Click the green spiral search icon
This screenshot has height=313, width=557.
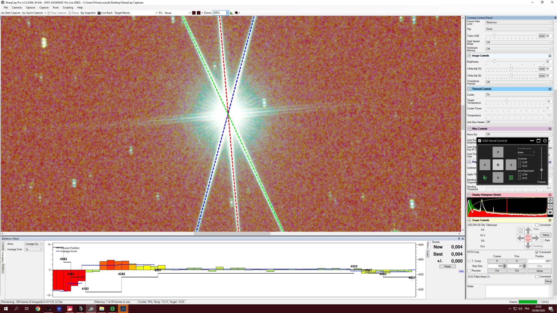511,178
